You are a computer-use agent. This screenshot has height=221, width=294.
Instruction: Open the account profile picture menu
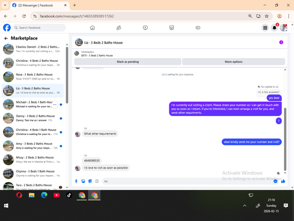point(283,28)
